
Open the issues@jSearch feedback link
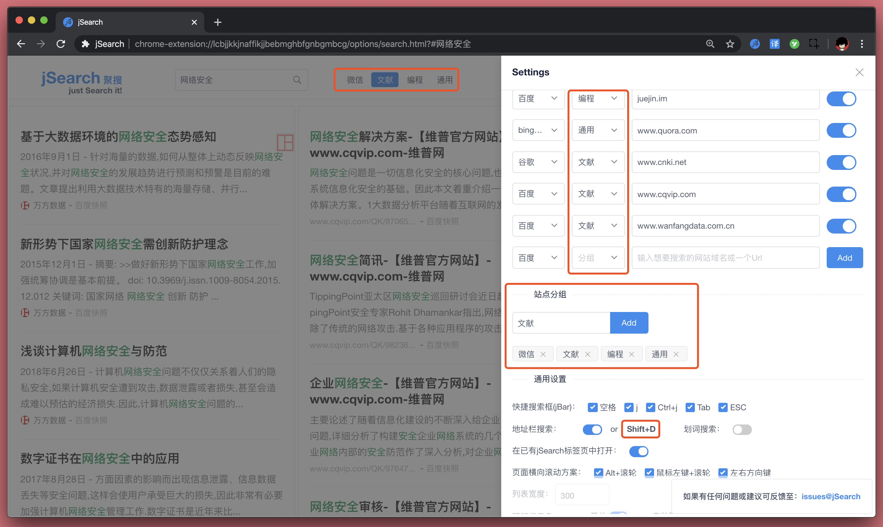pyautogui.click(x=831, y=496)
